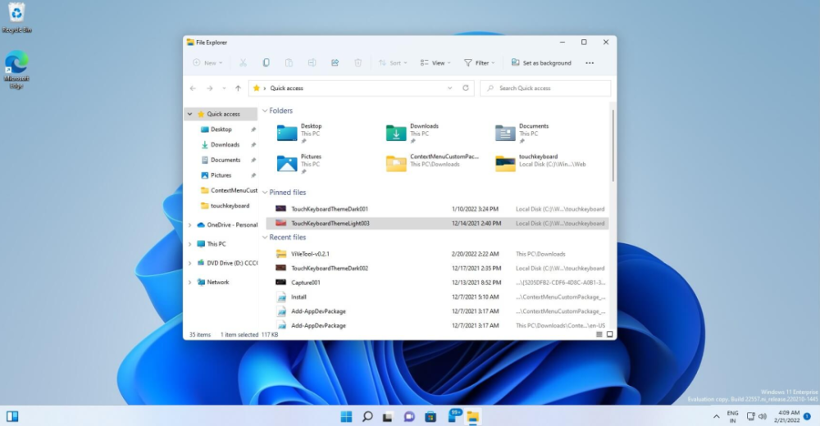This screenshot has height=426, width=820.
Task: Open the View dropdown menu
Action: point(435,63)
